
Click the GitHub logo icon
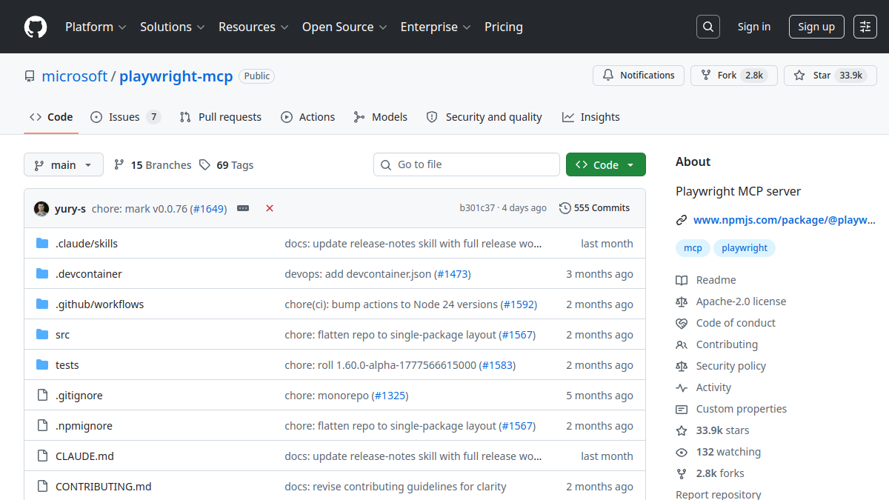pos(36,27)
